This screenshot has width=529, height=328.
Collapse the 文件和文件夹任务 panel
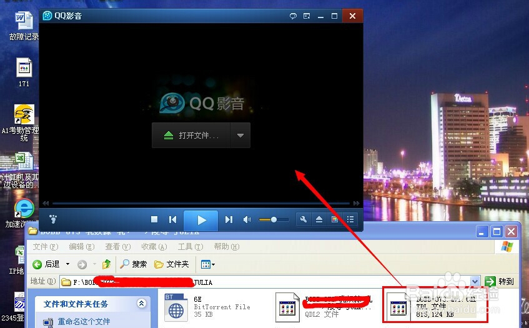pyautogui.click(x=141, y=304)
